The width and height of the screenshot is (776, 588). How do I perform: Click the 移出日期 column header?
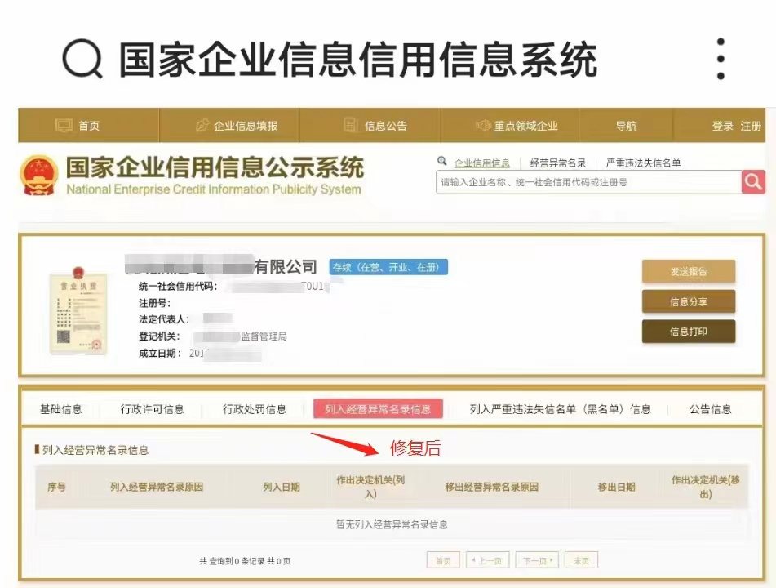click(x=617, y=487)
